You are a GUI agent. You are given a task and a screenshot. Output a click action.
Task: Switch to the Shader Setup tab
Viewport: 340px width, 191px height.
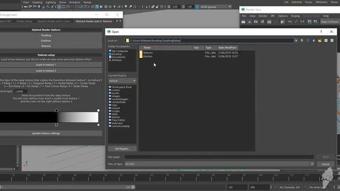(24, 21)
